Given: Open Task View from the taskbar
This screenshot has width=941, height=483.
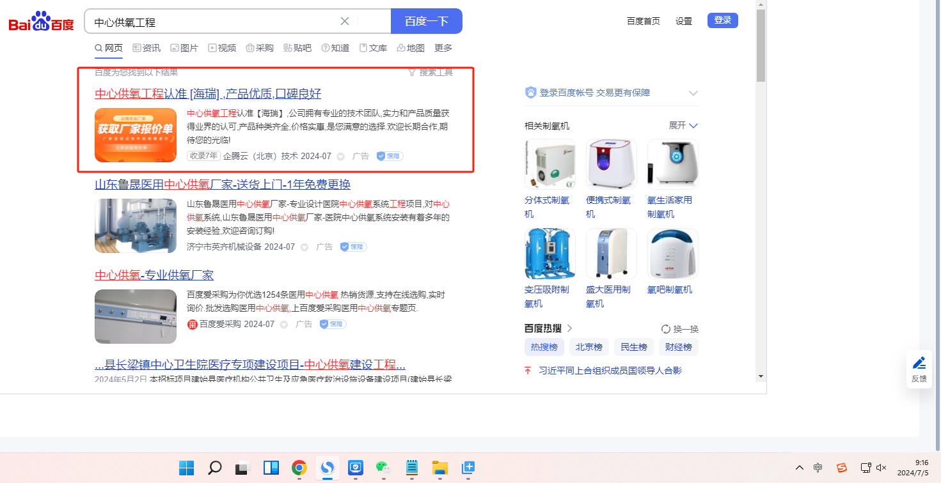Looking at the screenshot, I should (242, 468).
